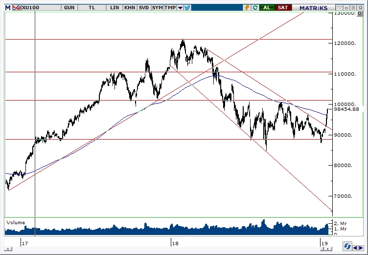368x255 pixels.
Task: Click the 80000 price axis label
Action: pos(343,165)
